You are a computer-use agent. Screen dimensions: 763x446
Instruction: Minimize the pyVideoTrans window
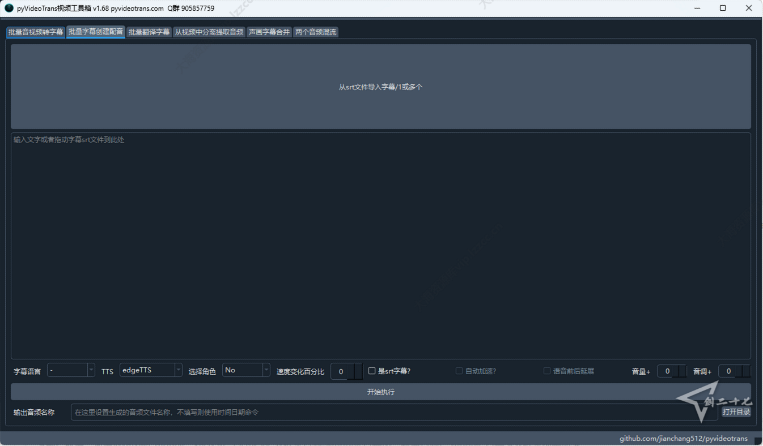(x=697, y=8)
